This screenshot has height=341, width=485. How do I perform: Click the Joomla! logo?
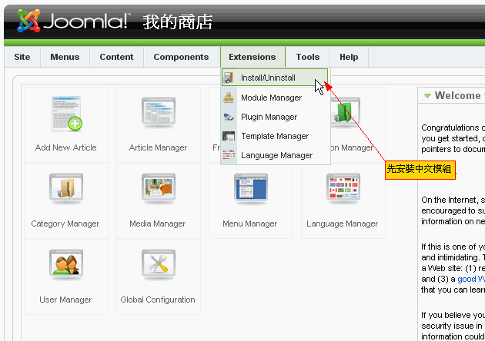coord(72,21)
